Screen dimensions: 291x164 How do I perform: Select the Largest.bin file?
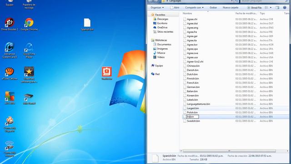[x=191, y=108]
